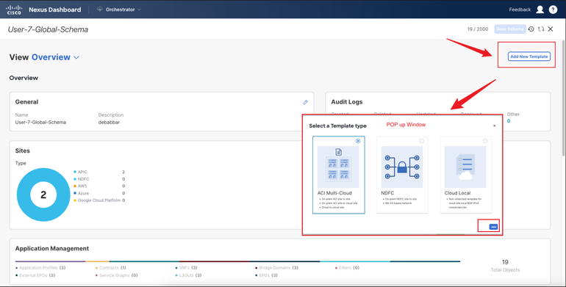Click Application Profiles (3) legend item
This screenshot has width=566, height=287.
click(x=40, y=268)
